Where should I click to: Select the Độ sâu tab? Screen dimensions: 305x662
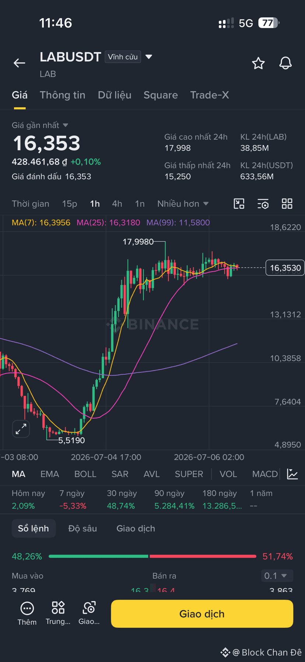[83, 528]
